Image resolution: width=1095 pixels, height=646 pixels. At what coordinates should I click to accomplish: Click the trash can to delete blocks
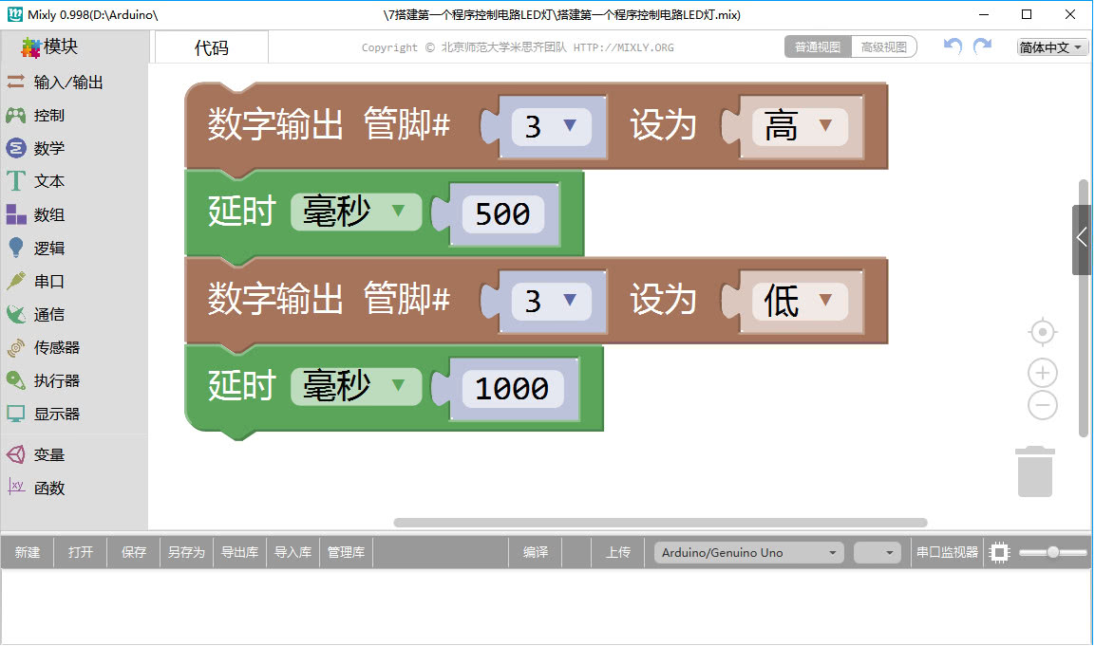pos(1035,471)
